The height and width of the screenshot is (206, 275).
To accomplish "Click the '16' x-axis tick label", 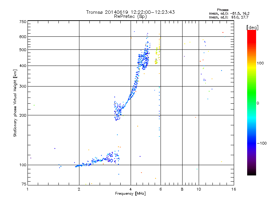I will pos(234,189).
